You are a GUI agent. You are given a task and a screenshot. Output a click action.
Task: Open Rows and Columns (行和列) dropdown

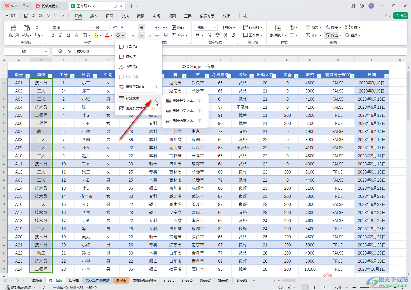pyautogui.click(x=253, y=27)
